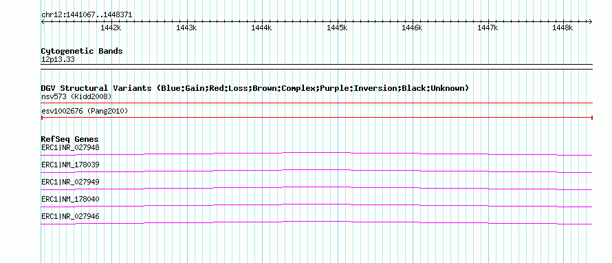Select the DGV Structural Variants track title
This screenshot has height=263, width=612.
click(255, 88)
